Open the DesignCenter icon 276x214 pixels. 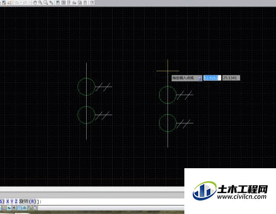coord(63,3)
